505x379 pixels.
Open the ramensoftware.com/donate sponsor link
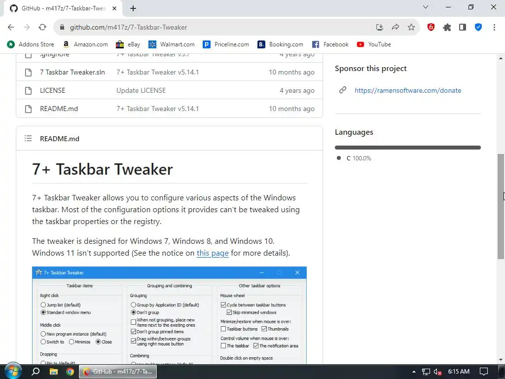[x=408, y=91]
